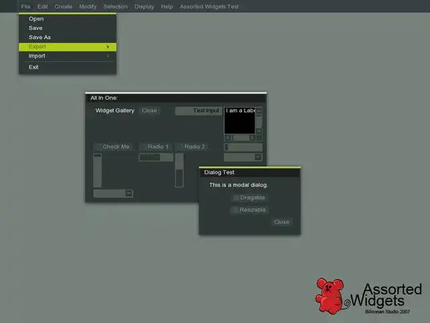
Task: Toggle the Dragable checkbox
Action: pos(249,197)
